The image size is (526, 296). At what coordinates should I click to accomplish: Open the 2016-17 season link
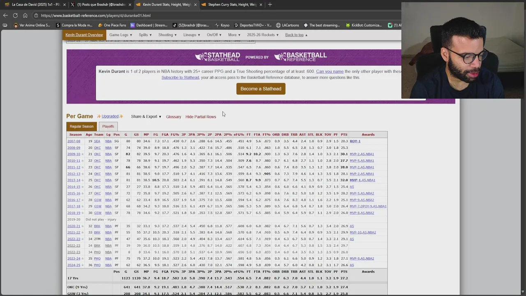(74, 200)
